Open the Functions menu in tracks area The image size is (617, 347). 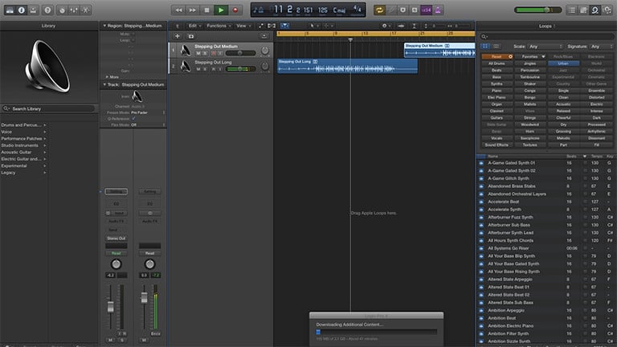(x=219, y=26)
